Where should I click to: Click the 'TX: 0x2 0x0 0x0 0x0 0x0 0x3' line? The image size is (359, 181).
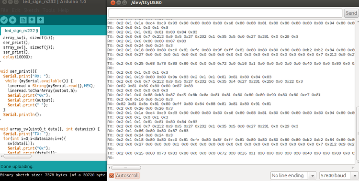click(x=138, y=90)
